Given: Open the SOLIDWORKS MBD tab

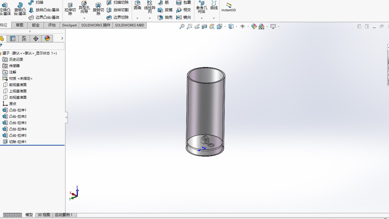Looking at the screenshot, I should (129, 25).
